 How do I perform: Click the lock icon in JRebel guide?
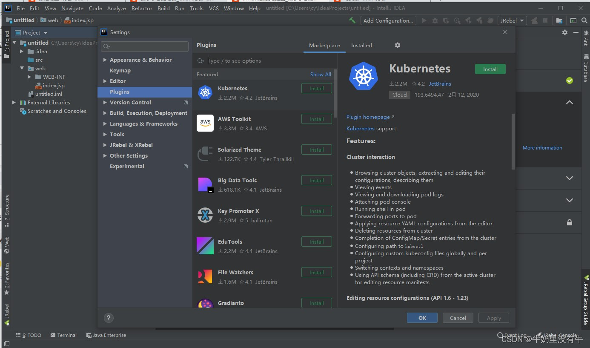point(570,222)
